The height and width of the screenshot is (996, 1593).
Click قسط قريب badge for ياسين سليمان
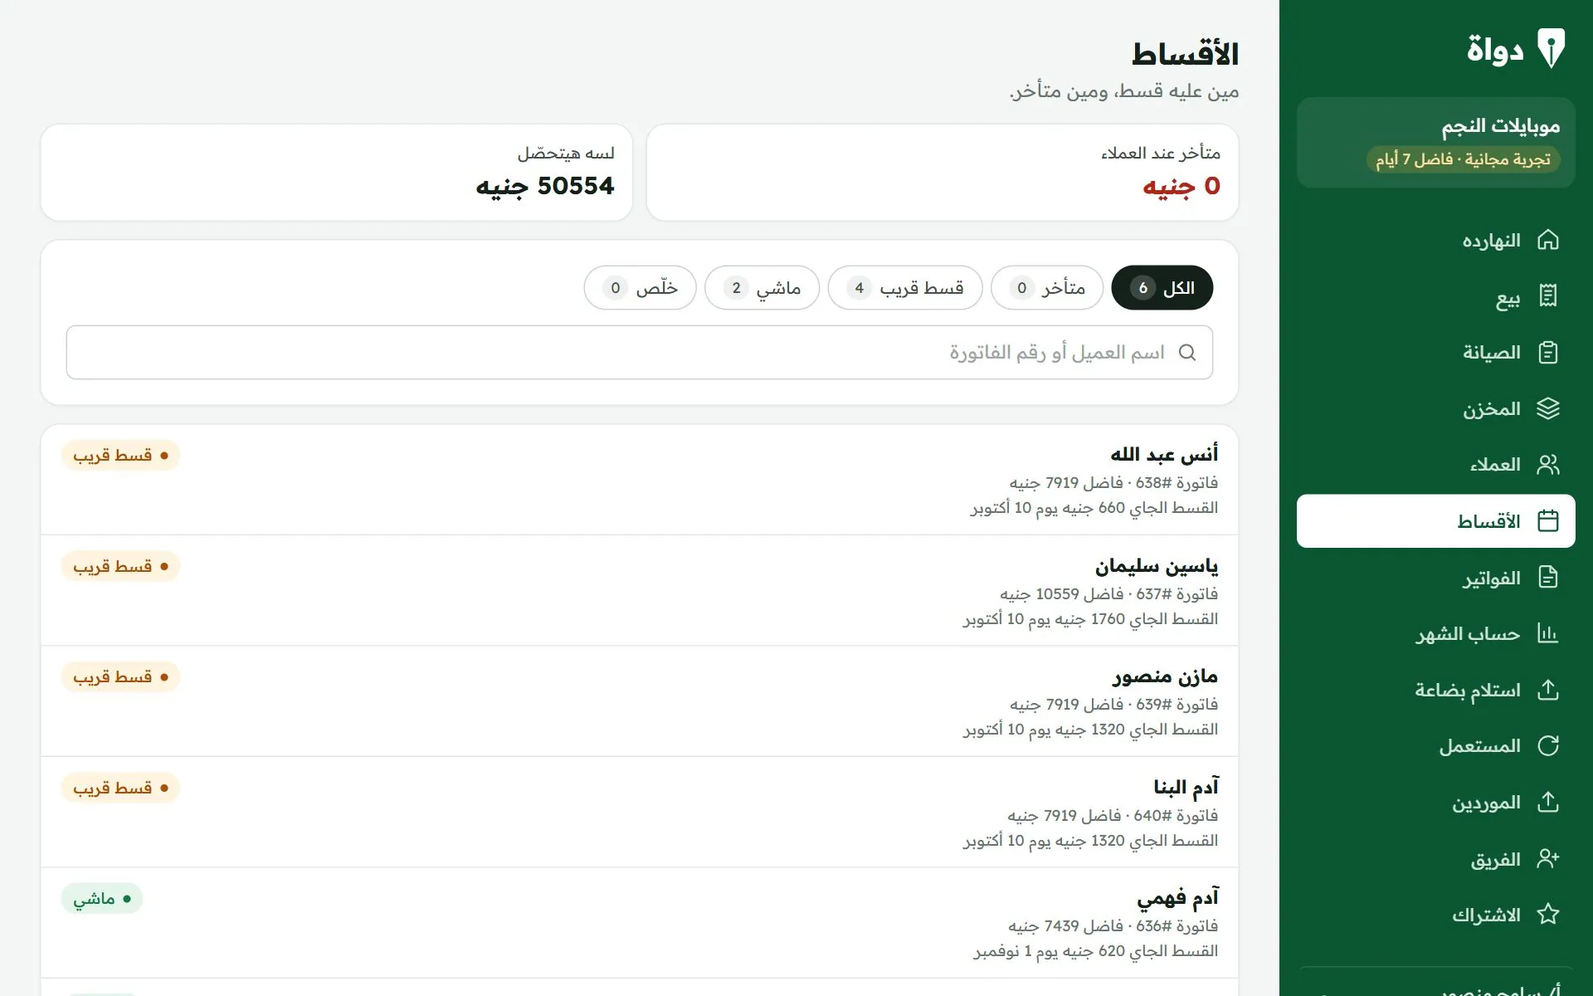(x=120, y=566)
